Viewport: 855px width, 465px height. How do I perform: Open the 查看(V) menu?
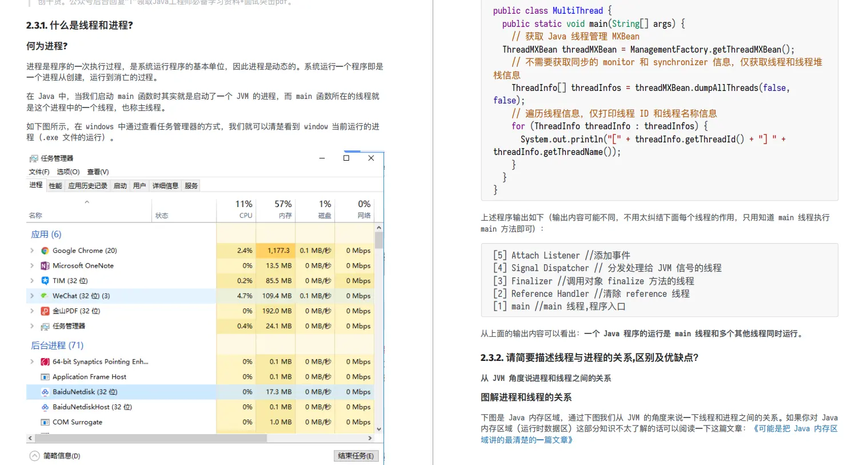[97, 172]
